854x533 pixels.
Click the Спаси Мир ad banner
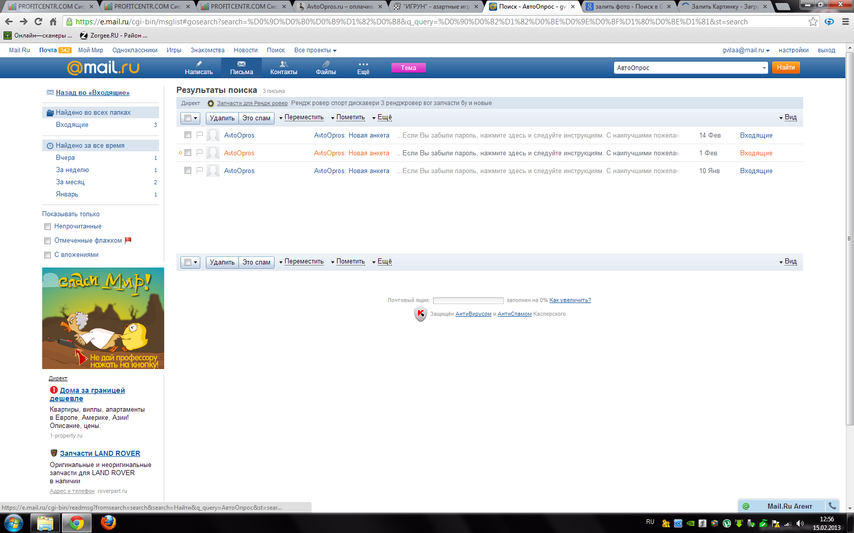click(103, 318)
